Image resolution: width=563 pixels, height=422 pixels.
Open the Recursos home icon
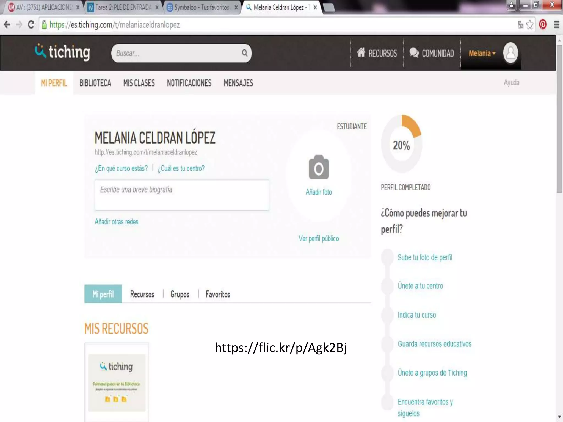(x=361, y=52)
